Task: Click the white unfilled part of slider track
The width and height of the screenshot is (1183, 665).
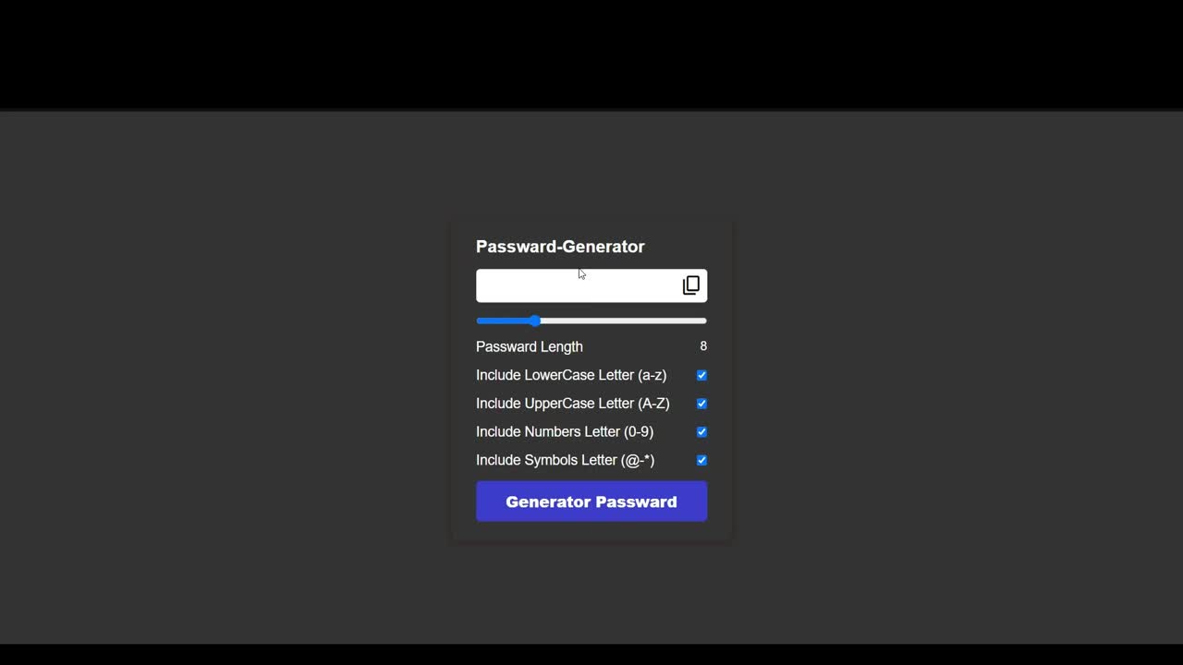Action: pyautogui.click(x=624, y=320)
